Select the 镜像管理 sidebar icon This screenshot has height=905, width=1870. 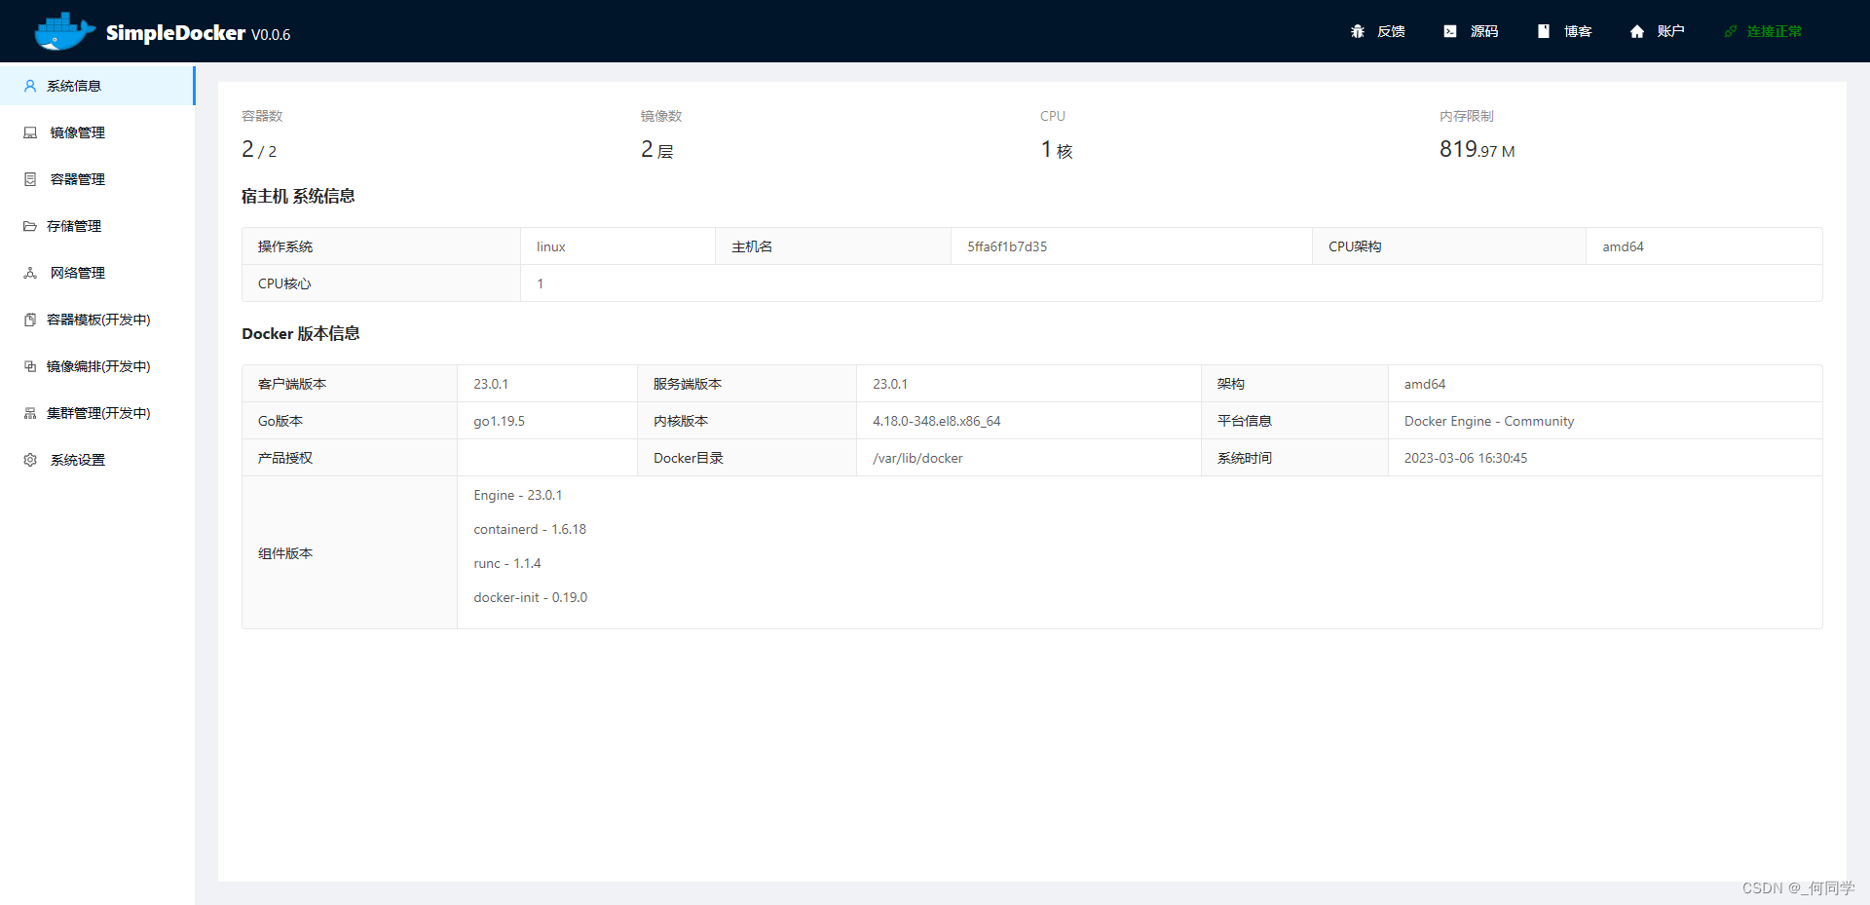(x=30, y=132)
